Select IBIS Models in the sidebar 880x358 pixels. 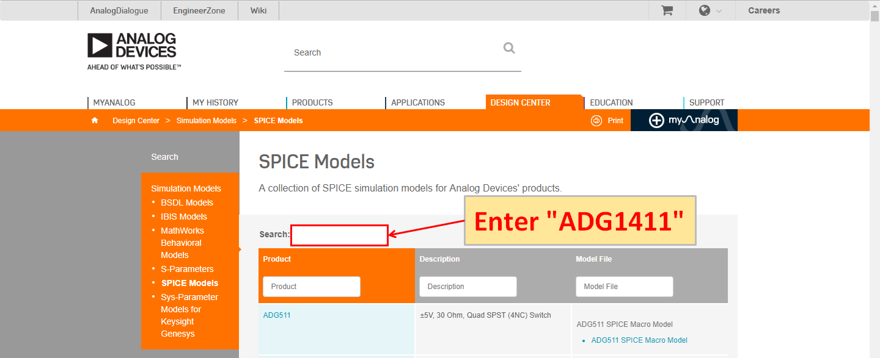click(x=184, y=216)
